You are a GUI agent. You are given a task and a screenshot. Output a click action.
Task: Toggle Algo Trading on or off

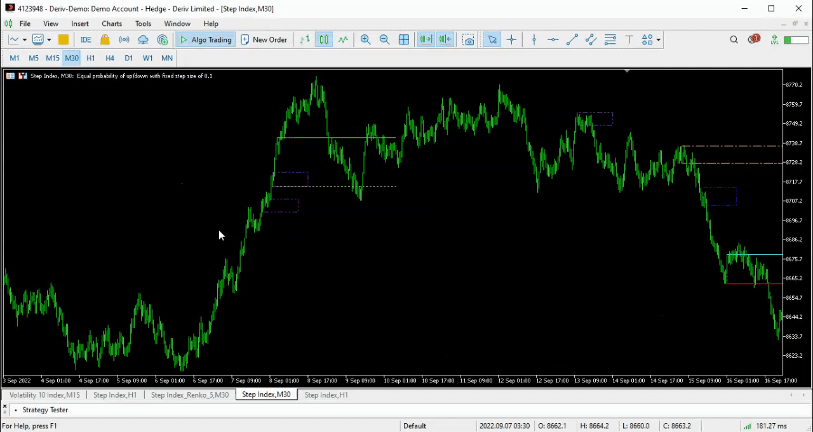tap(205, 39)
